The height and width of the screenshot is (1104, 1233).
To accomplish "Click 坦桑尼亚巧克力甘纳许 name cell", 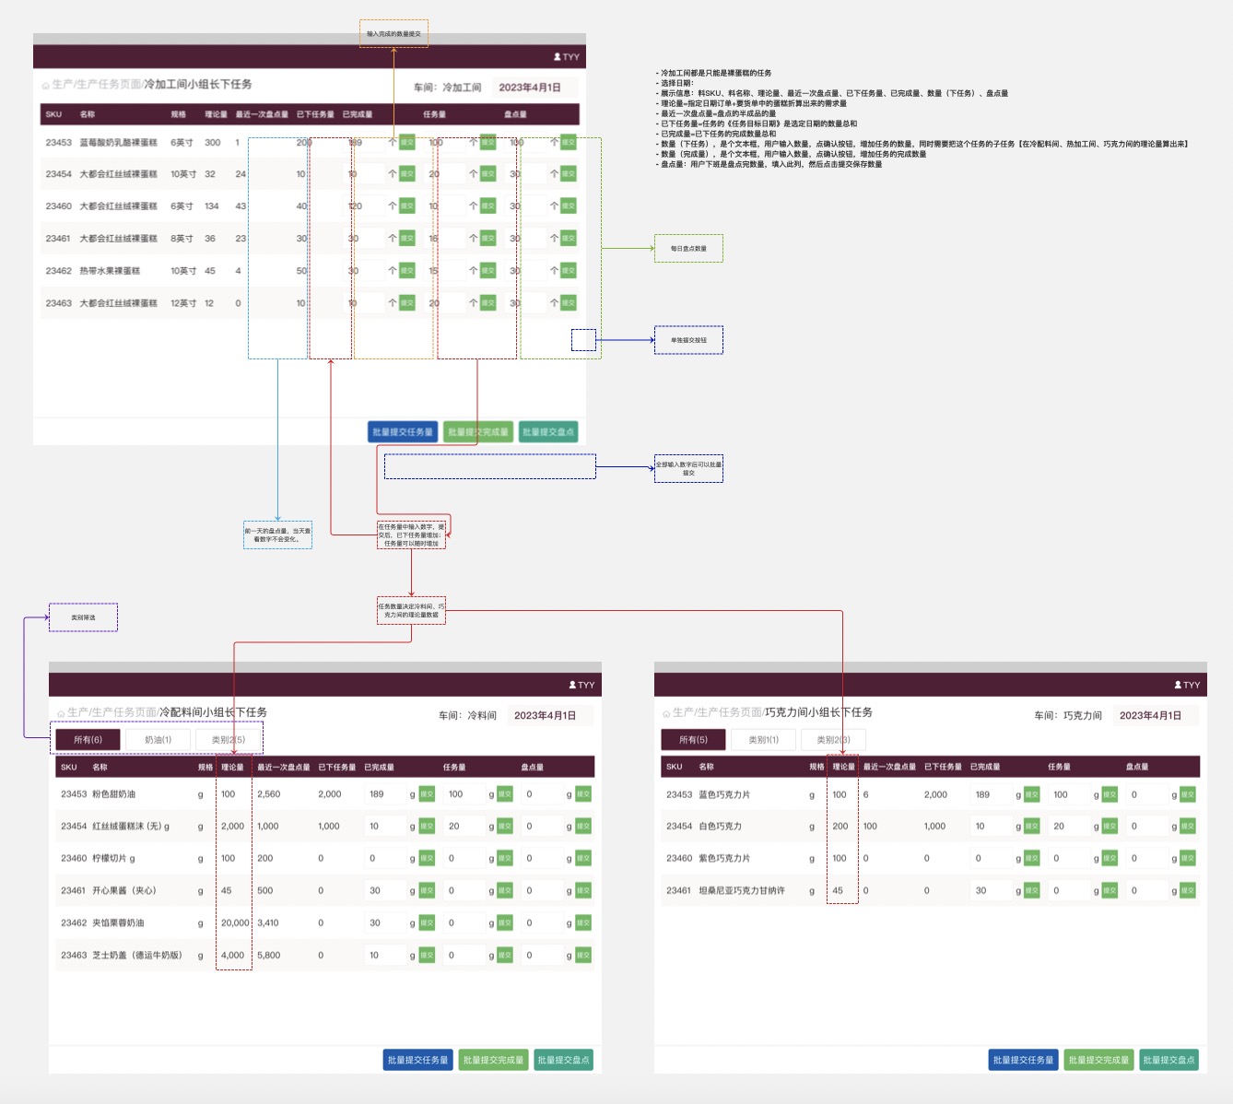I will (742, 890).
